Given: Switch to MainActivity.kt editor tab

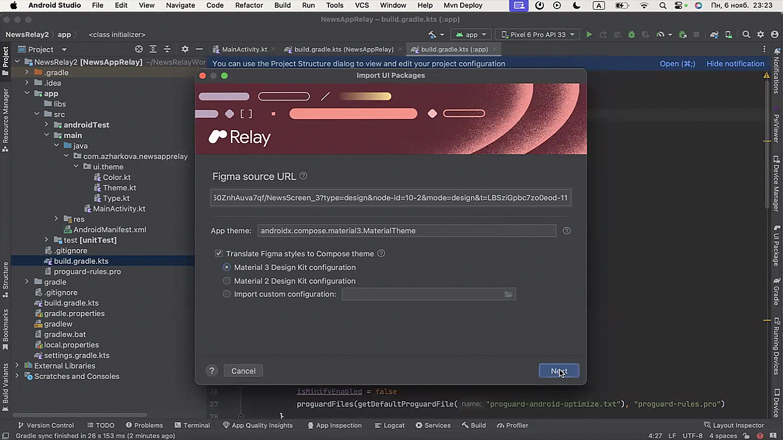Looking at the screenshot, I should click(244, 49).
